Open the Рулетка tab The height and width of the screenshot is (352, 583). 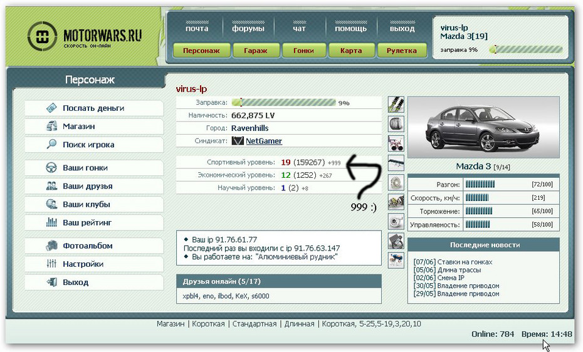402,51
